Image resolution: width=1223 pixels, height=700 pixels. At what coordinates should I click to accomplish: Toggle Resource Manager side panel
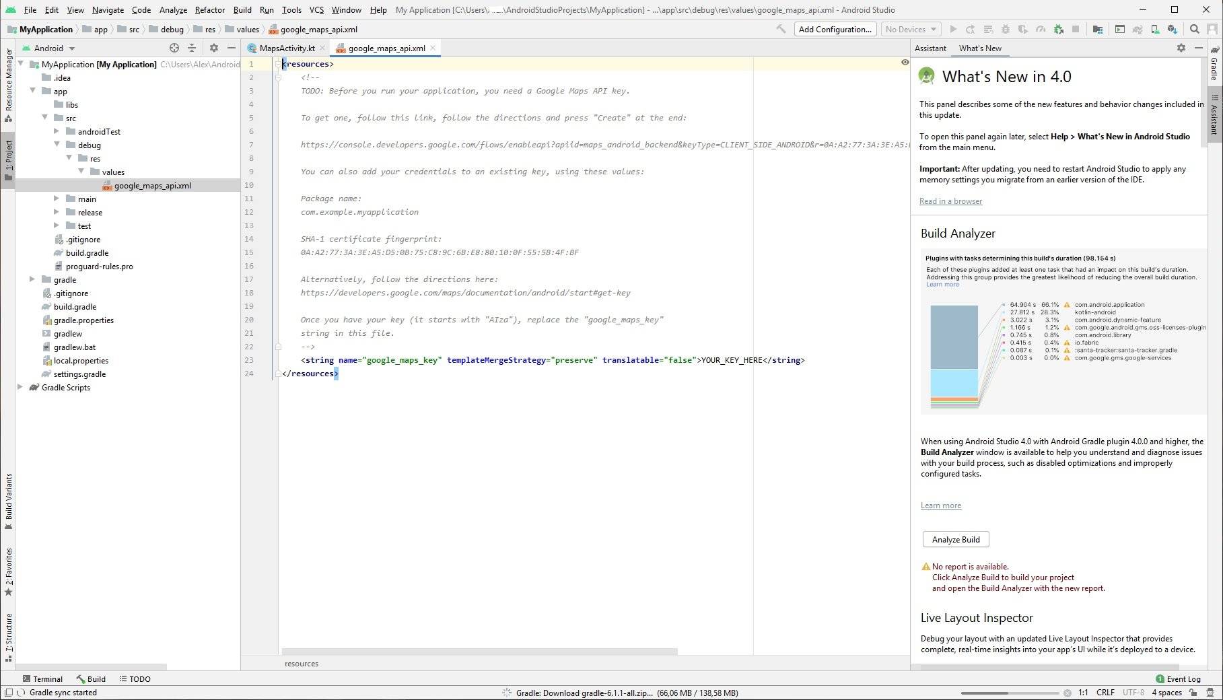[x=8, y=85]
